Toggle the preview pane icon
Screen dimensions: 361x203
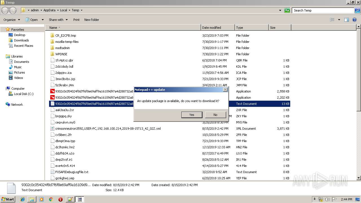347,20
